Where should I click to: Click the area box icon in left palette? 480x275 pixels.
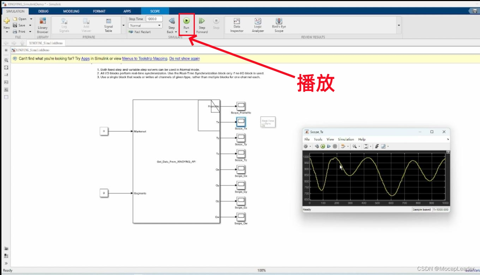6,97
